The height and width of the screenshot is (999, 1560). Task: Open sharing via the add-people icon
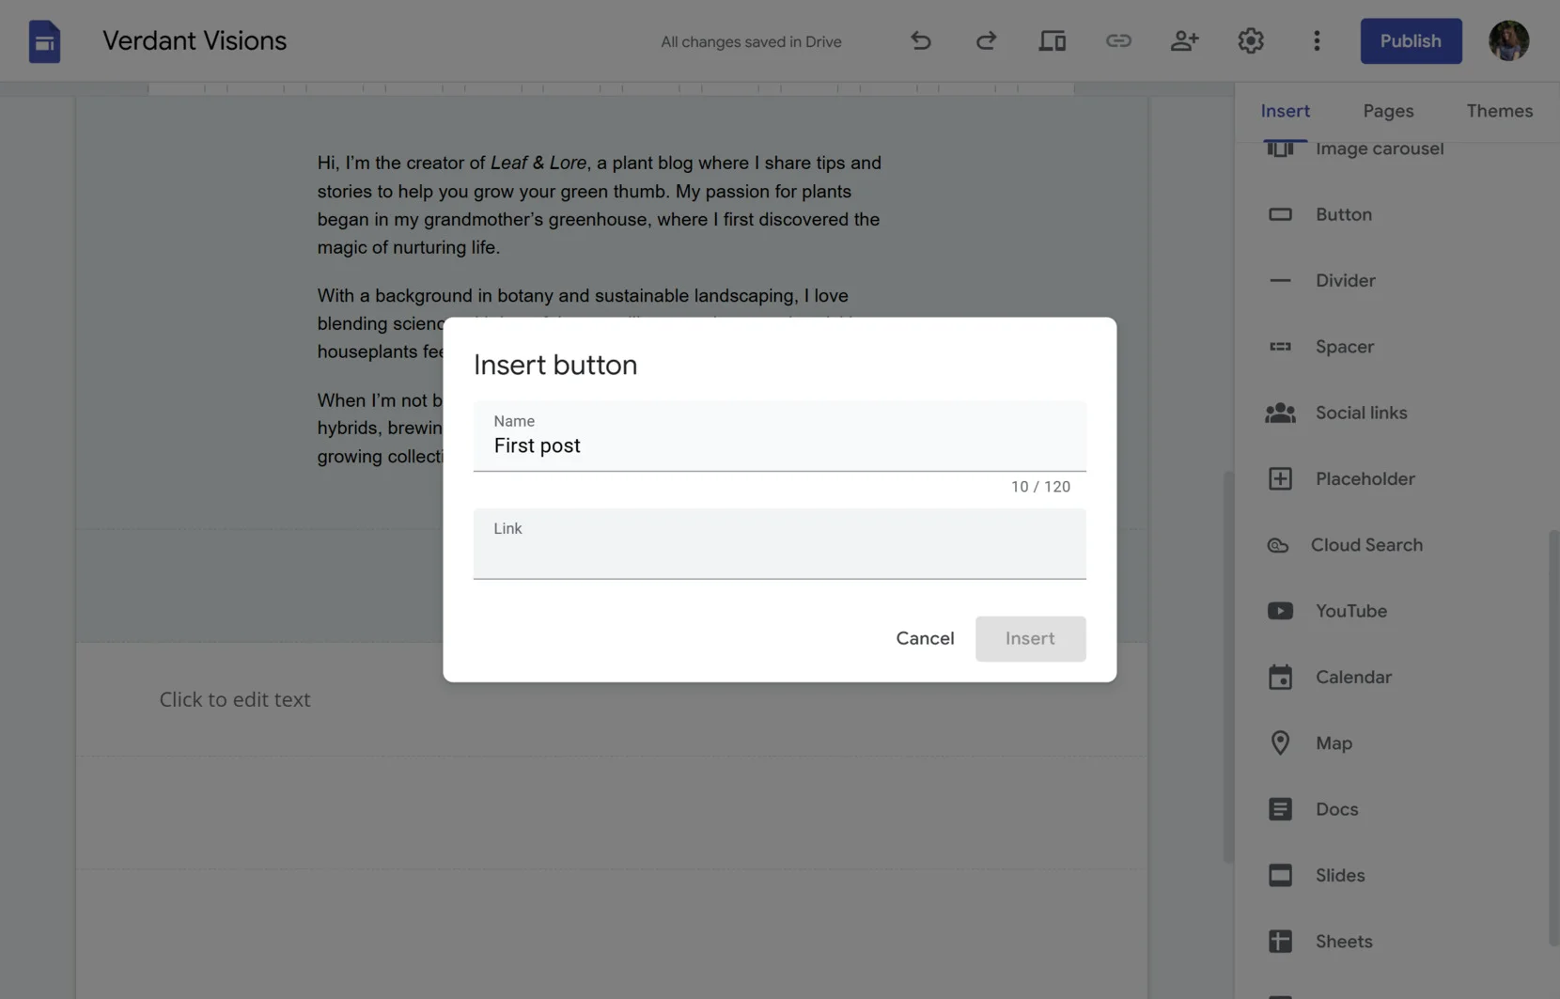tap(1185, 40)
